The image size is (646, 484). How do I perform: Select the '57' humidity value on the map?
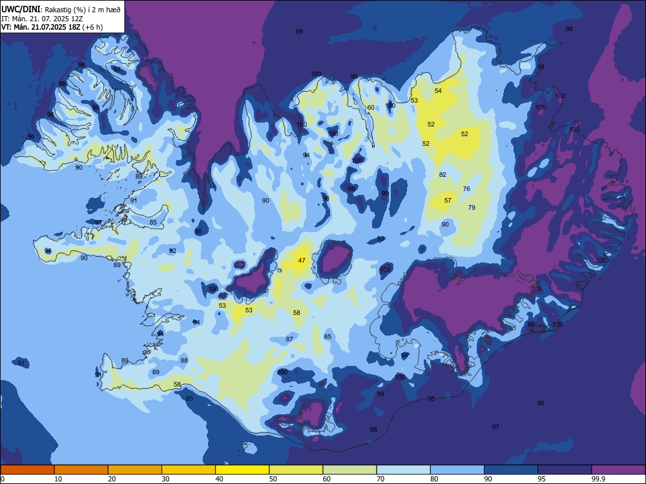pos(448,201)
